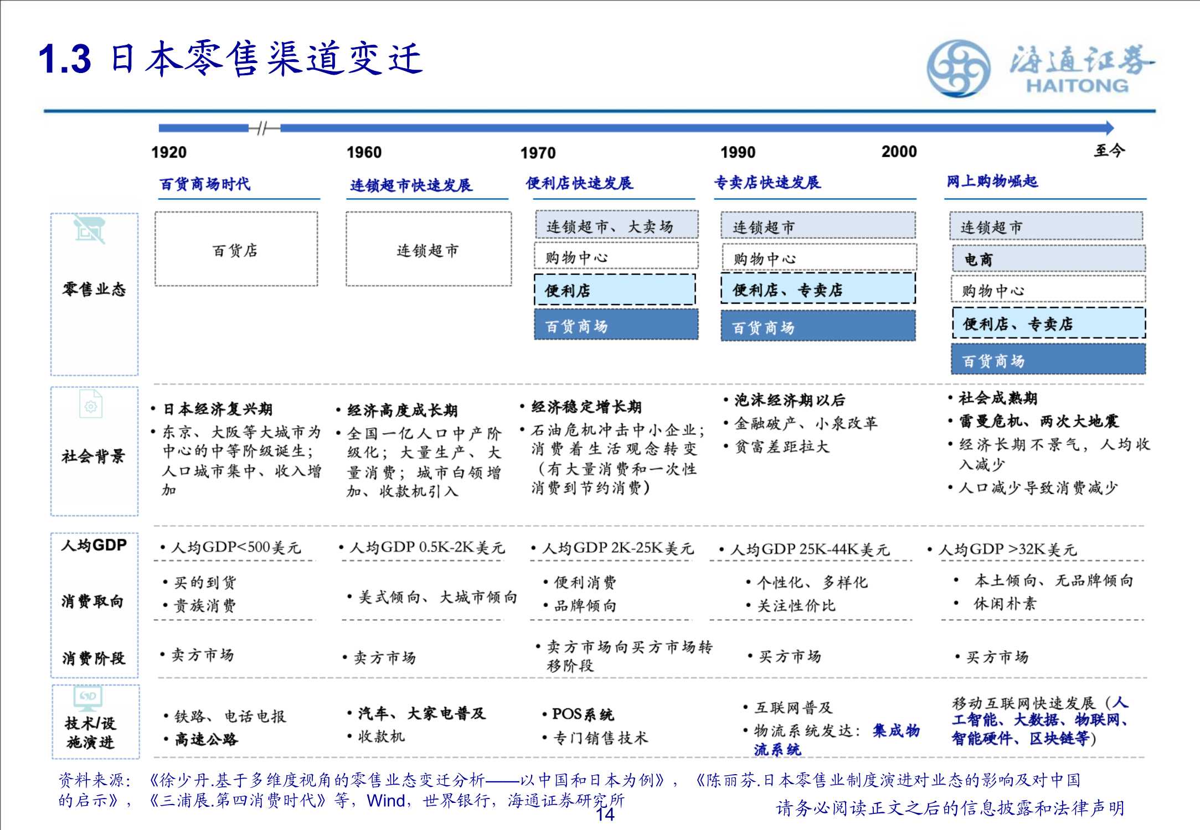
Task: Select the 社会成熟期 bullet
Action: point(998,398)
